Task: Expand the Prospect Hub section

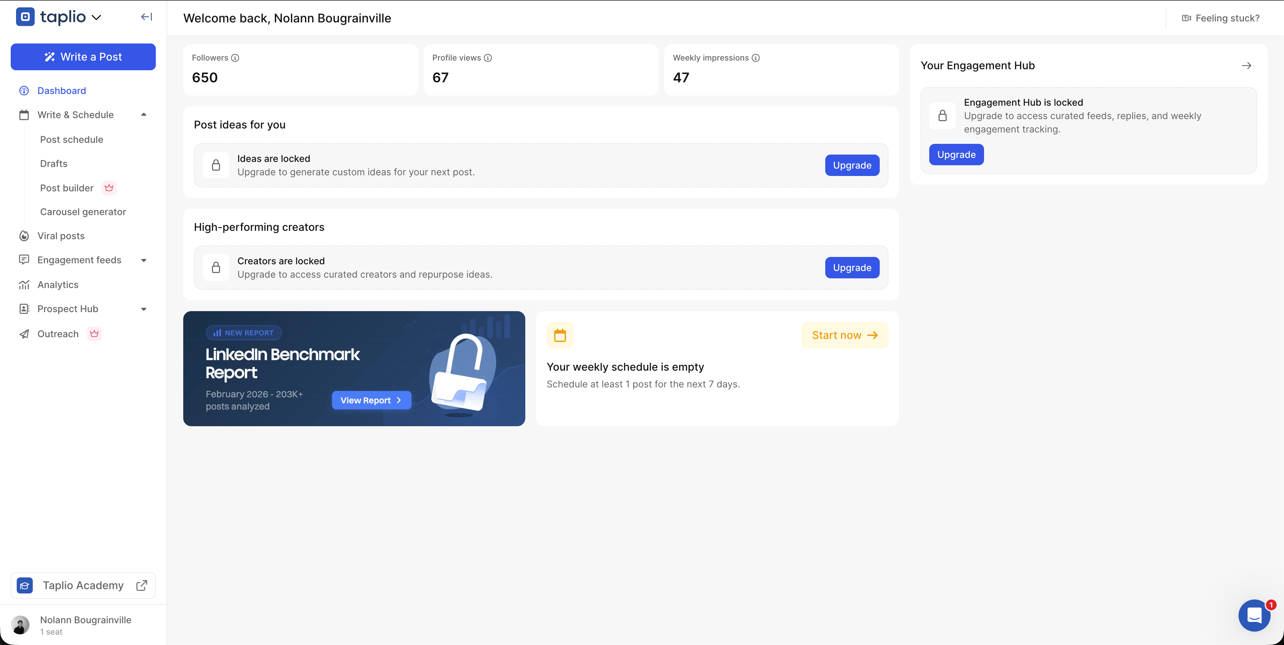Action: pyautogui.click(x=143, y=309)
